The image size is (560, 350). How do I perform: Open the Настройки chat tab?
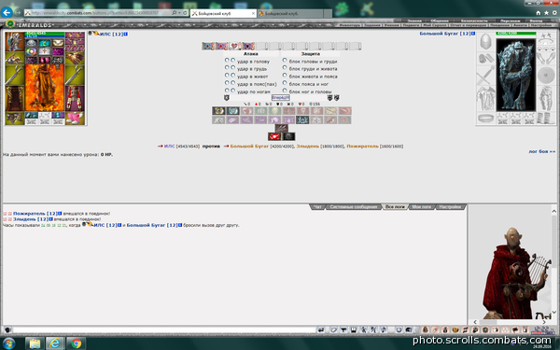(x=450, y=207)
